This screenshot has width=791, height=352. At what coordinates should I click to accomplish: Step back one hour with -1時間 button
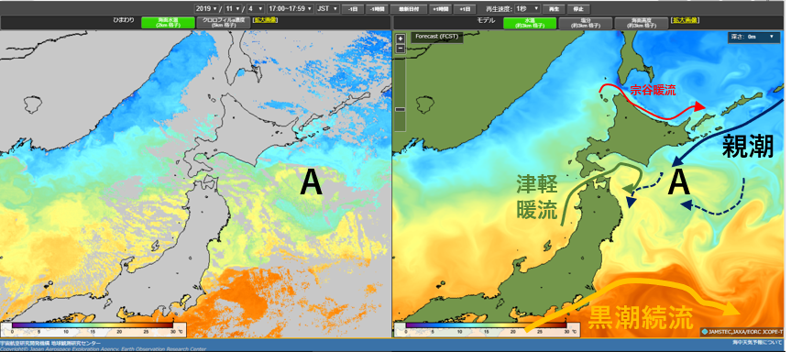(x=378, y=9)
